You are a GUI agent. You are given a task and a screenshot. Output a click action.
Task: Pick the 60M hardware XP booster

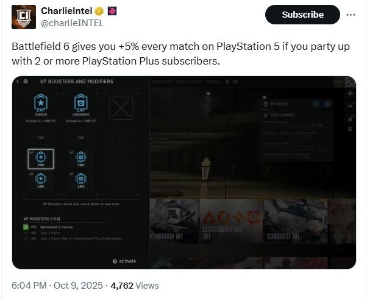tap(80, 180)
